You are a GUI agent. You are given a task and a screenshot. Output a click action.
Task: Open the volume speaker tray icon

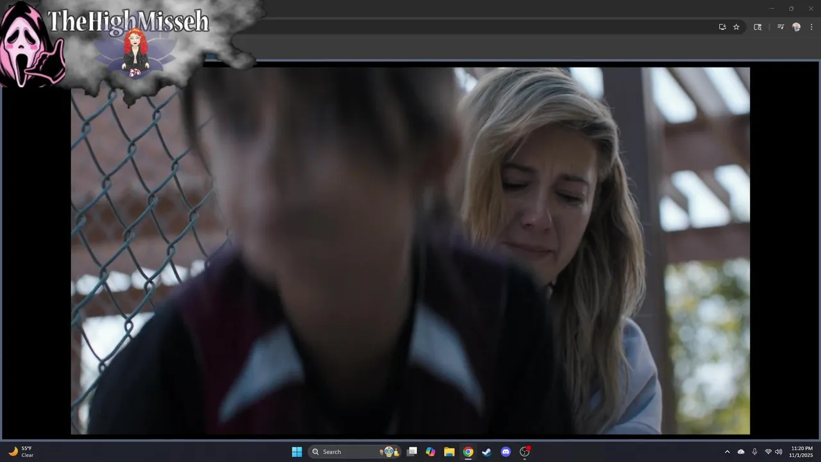pos(779,452)
